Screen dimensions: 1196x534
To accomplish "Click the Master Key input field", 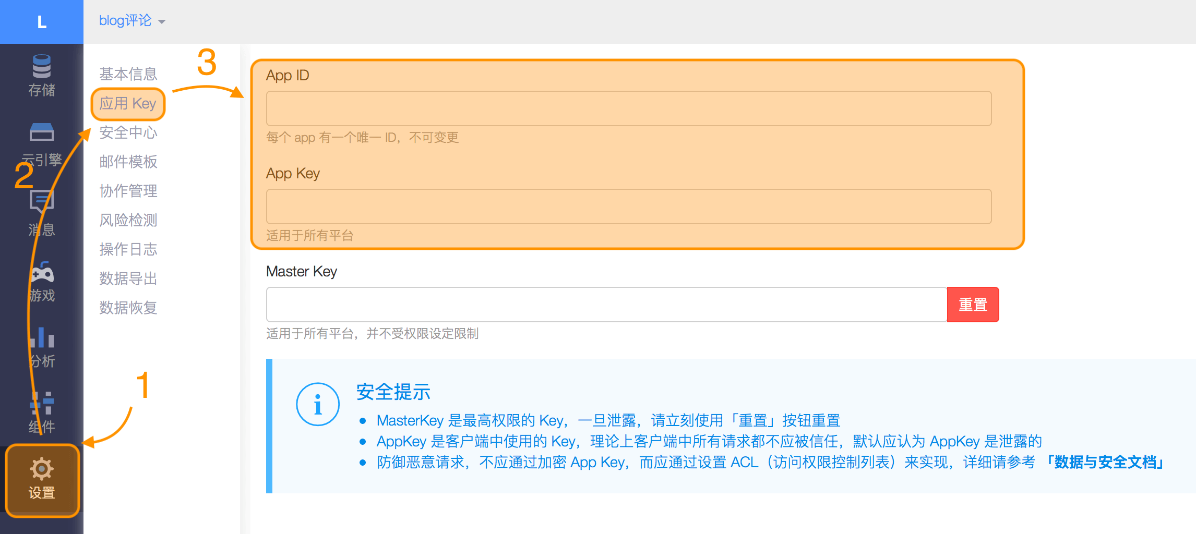I will click(x=606, y=305).
